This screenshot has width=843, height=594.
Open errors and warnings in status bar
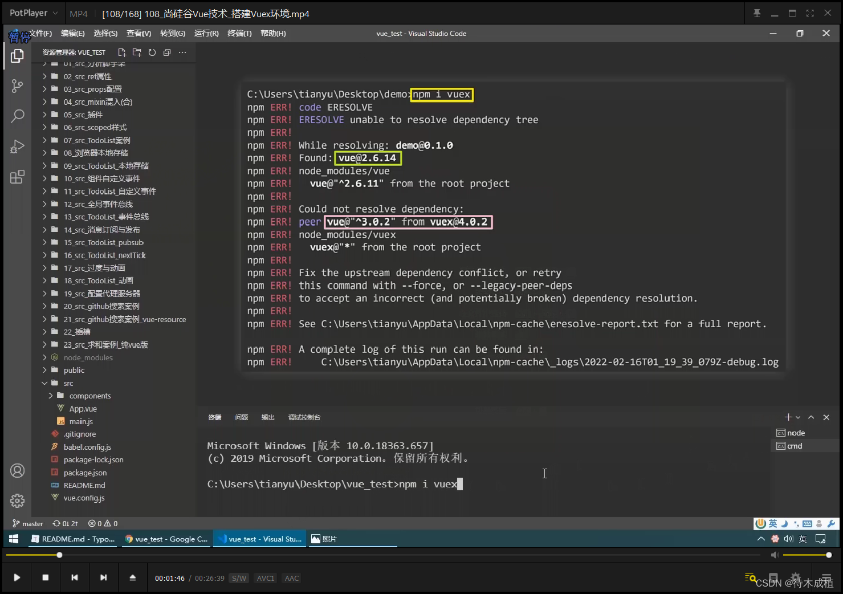[103, 523]
